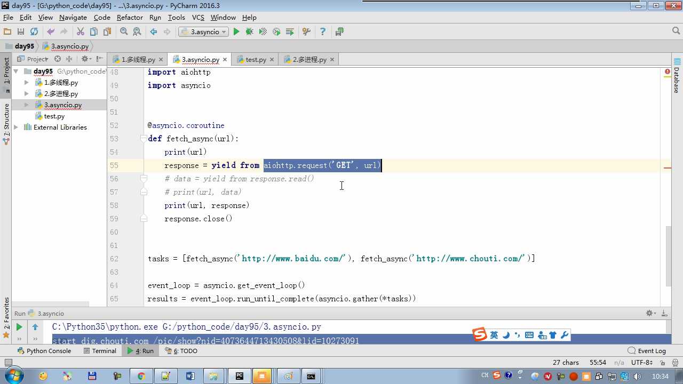The width and height of the screenshot is (683, 384).
Task: Open Windows Start menu
Action: tap(13, 375)
